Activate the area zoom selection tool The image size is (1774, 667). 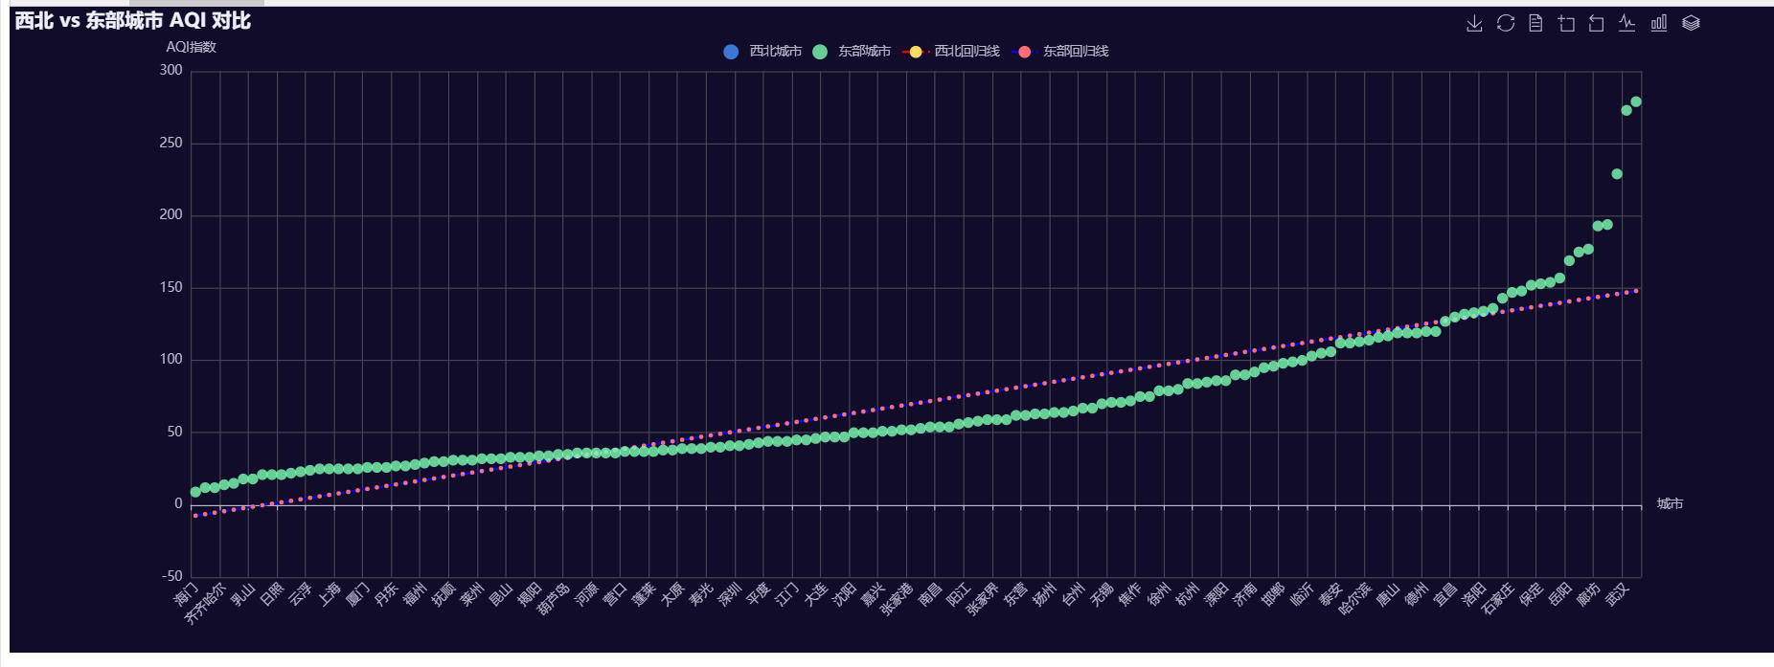(x=1566, y=23)
